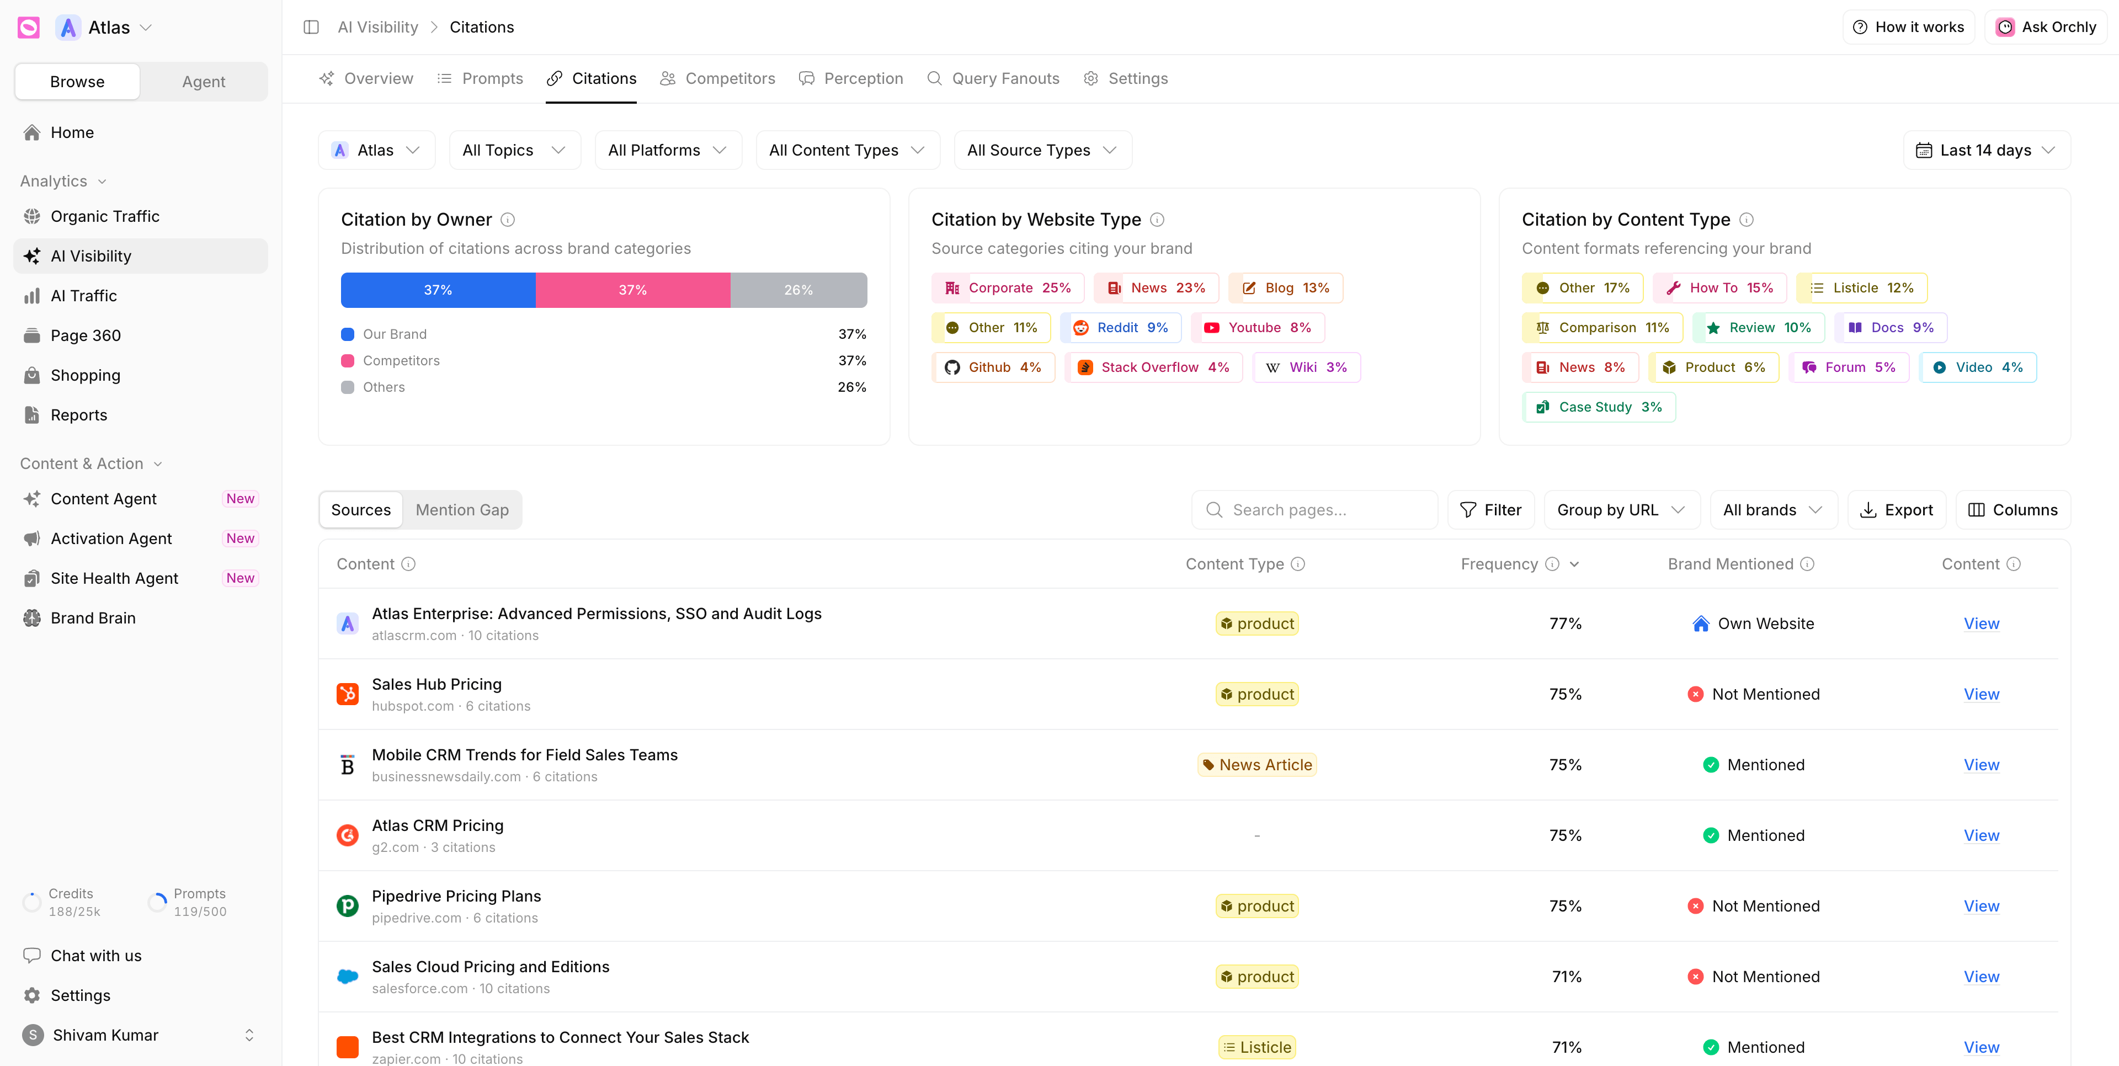Click the pink Competitors bar segment

(x=632, y=290)
